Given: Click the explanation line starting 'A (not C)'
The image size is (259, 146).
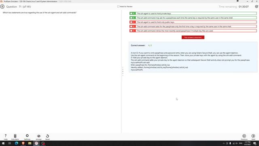Looking at the screenshot, I should click(x=185, y=53).
